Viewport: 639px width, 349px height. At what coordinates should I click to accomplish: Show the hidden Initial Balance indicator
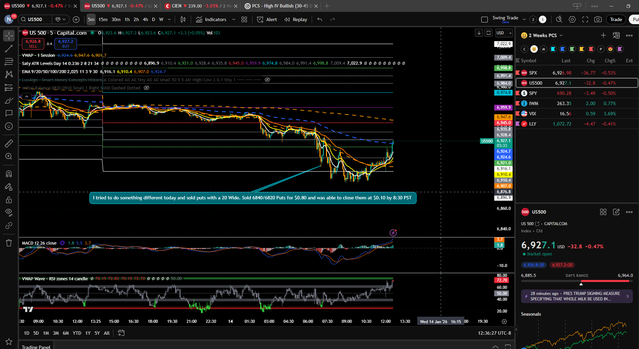coord(146,88)
